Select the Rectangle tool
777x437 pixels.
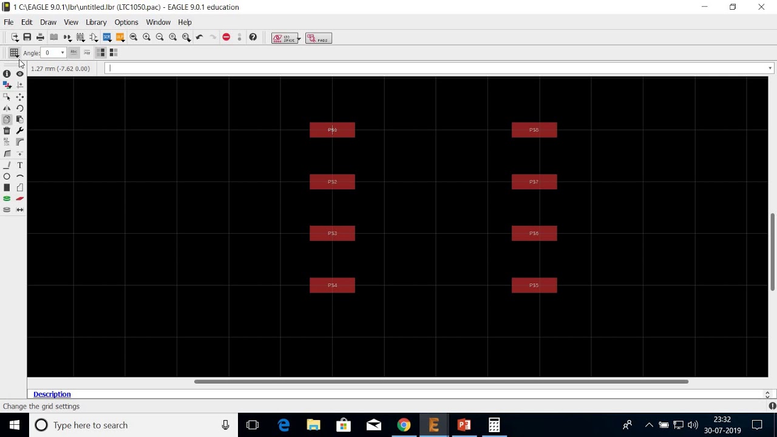[x=7, y=188]
